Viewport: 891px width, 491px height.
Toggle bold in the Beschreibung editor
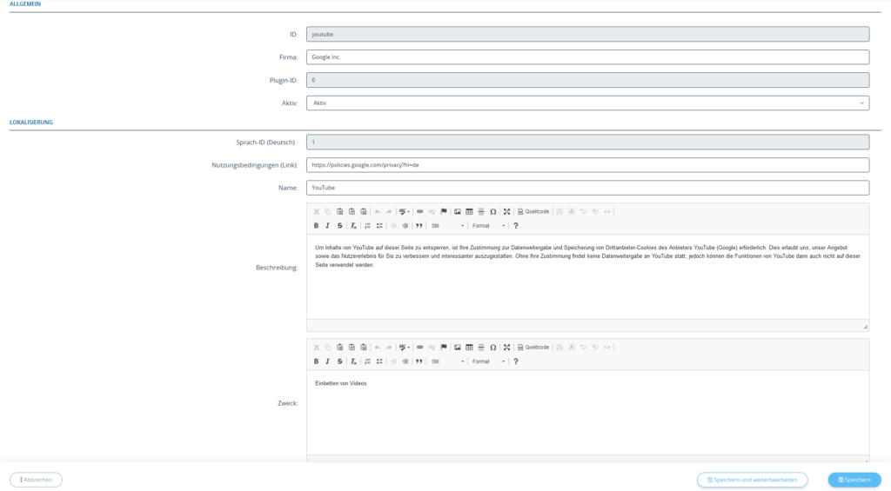click(x=316, y=226)
